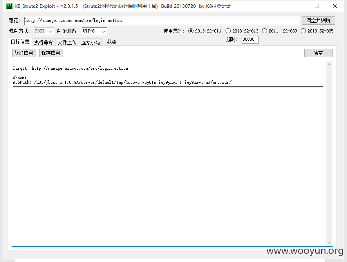This screenshot has height=262, width=347.
Task: Switch to the 文件上传 tab
Action: tap(67, 42)
